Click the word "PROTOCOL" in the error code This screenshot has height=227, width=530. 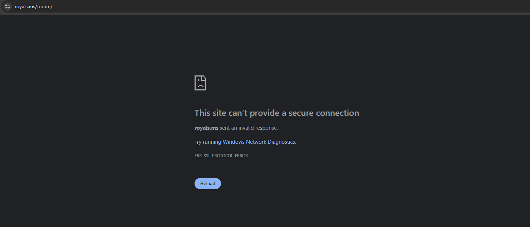click(x=222, y=156)
